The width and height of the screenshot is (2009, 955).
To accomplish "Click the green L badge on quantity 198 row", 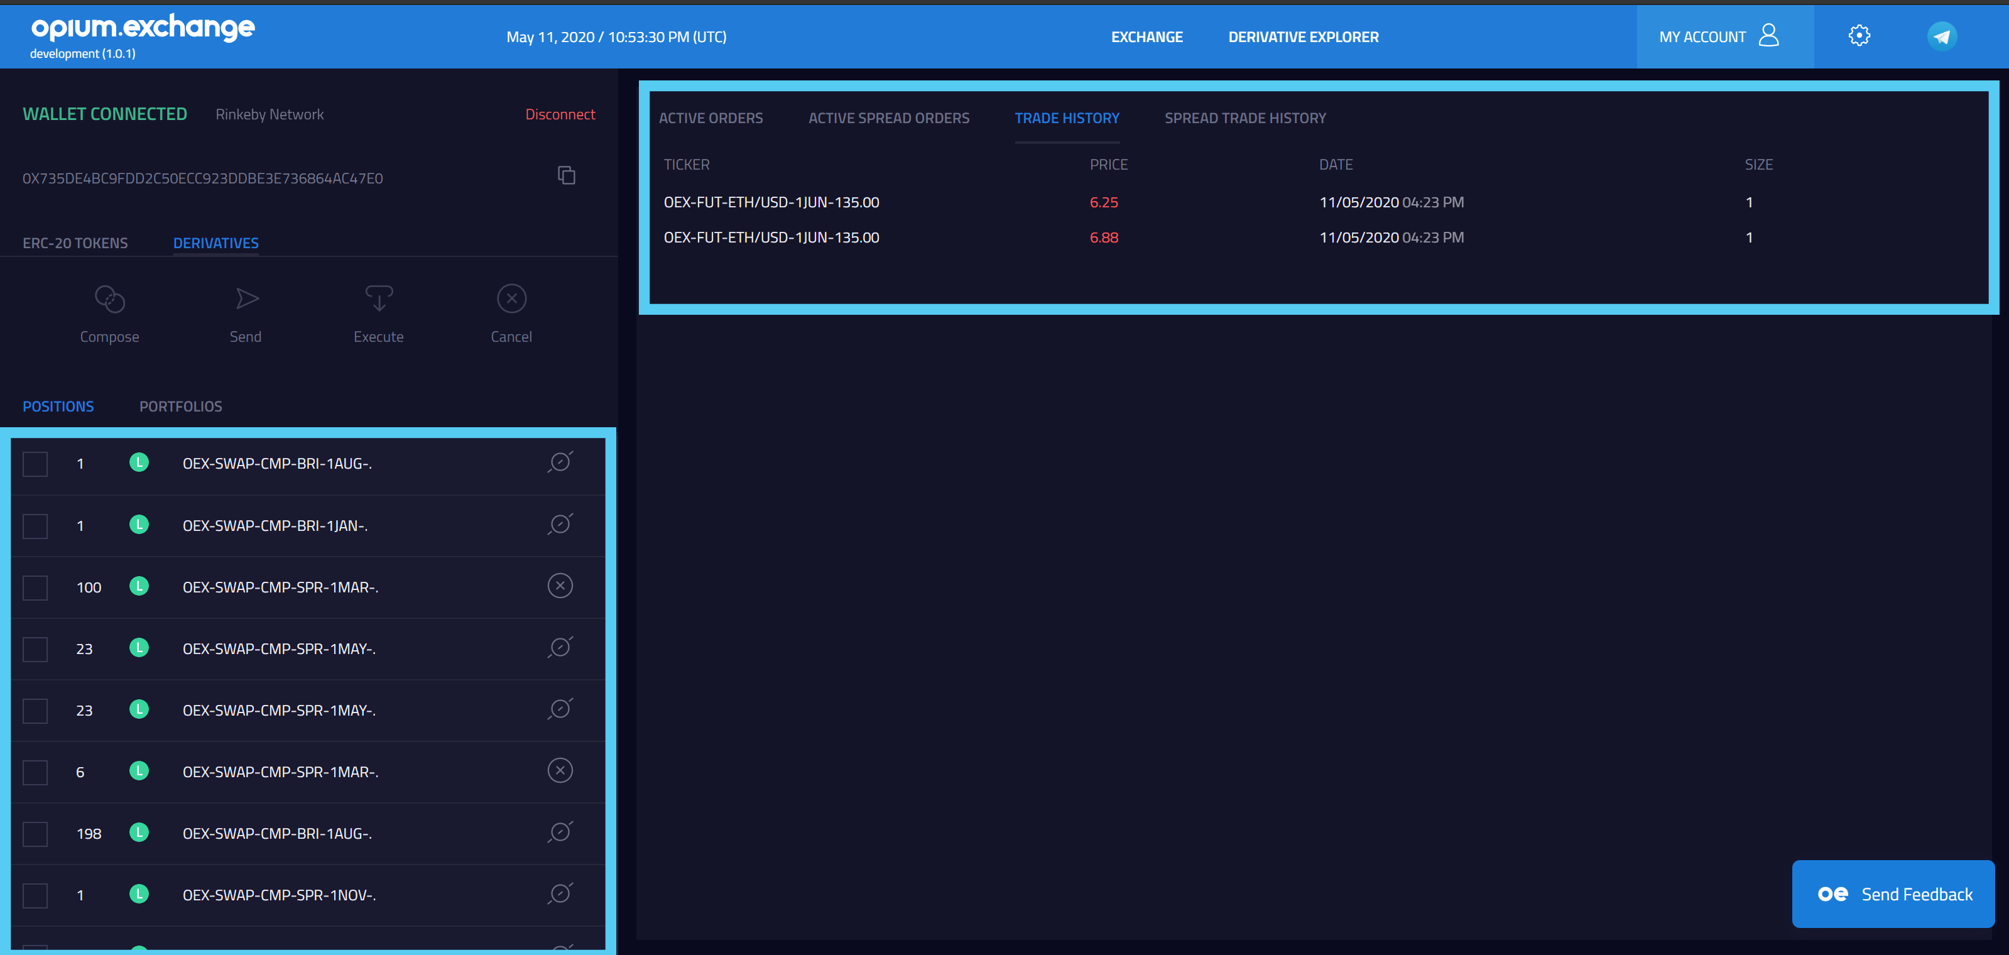I will [x=139, y=832].
